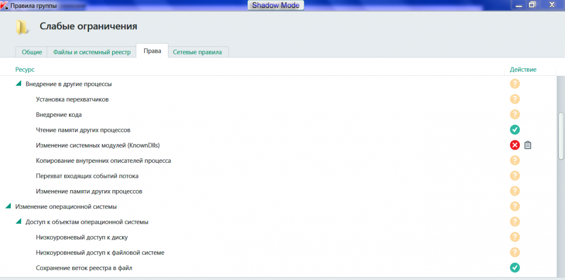Click action icon for Установка перехватчиков

[515, 99]
